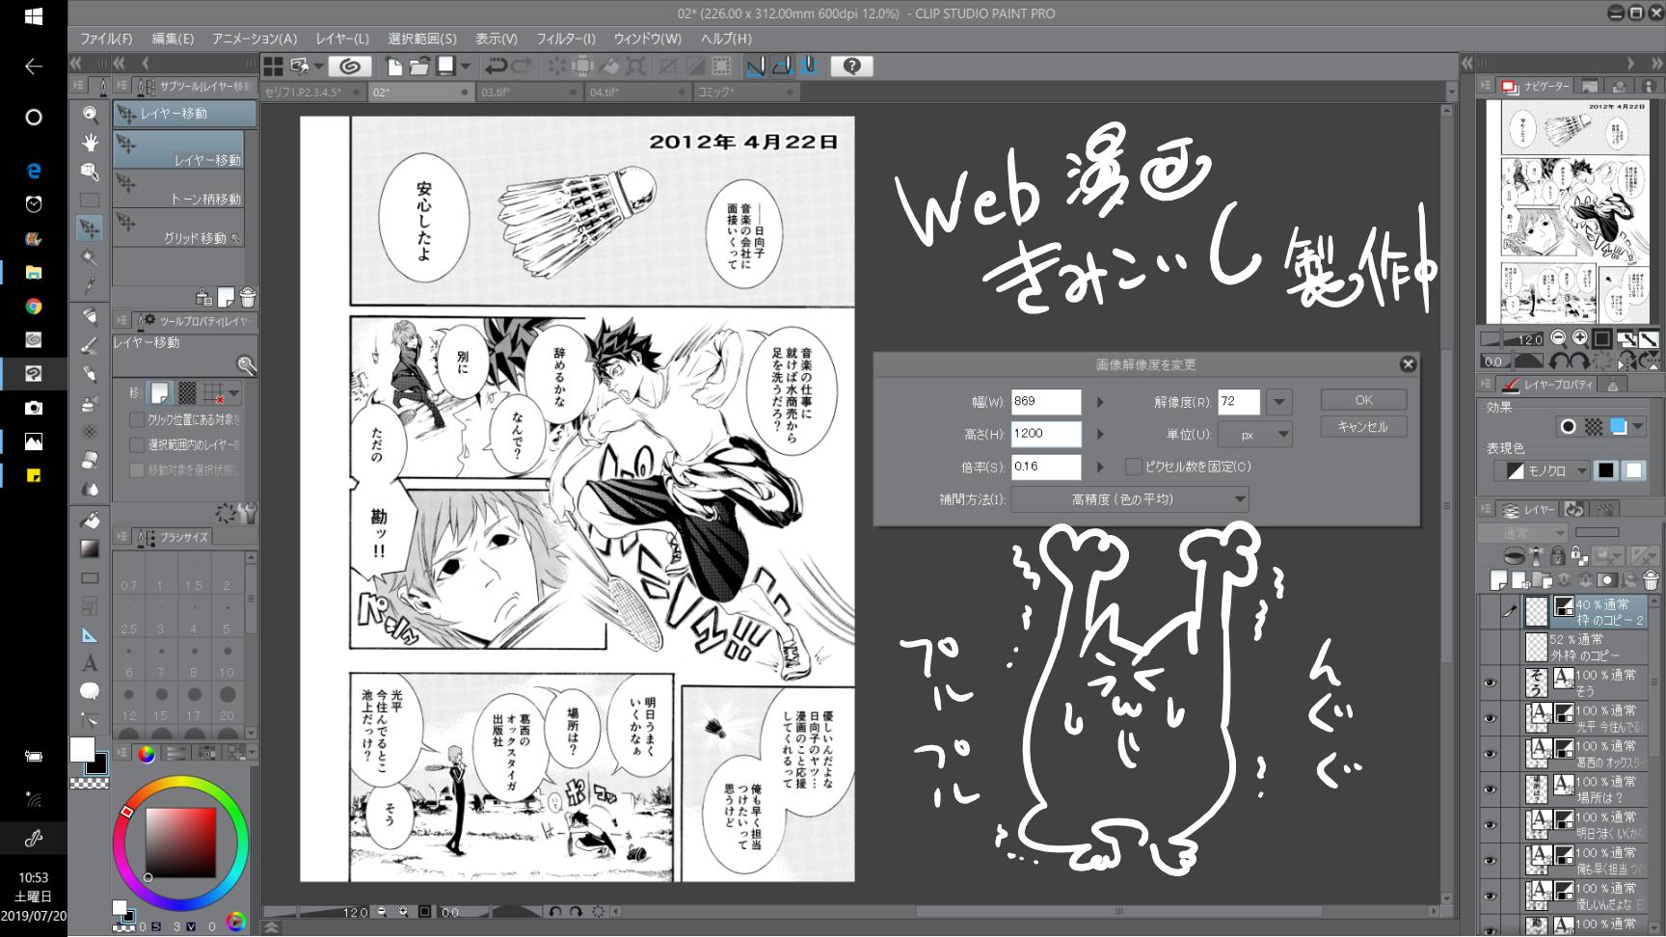Click the キャンセル cancel button

[1363, 426]
